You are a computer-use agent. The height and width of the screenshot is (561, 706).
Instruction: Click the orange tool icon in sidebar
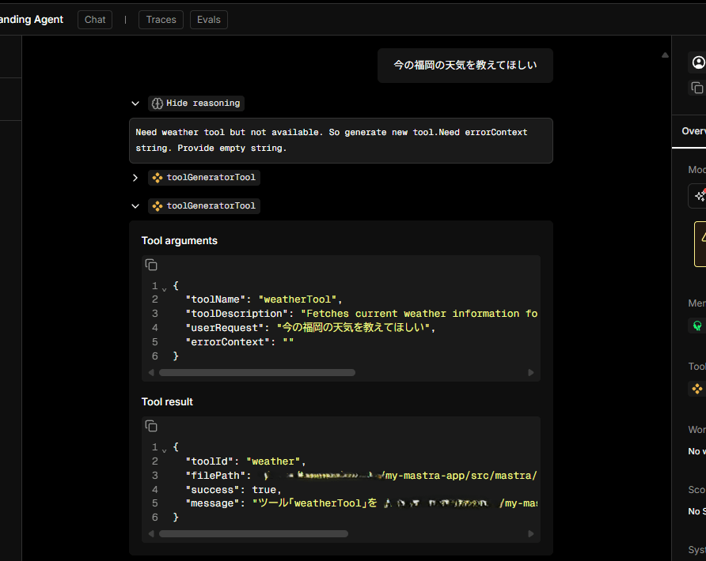[697, 388]
